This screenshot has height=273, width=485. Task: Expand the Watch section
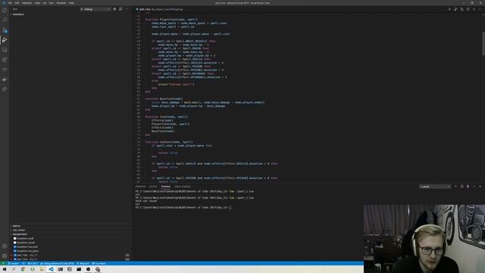[x=70, y=226]
